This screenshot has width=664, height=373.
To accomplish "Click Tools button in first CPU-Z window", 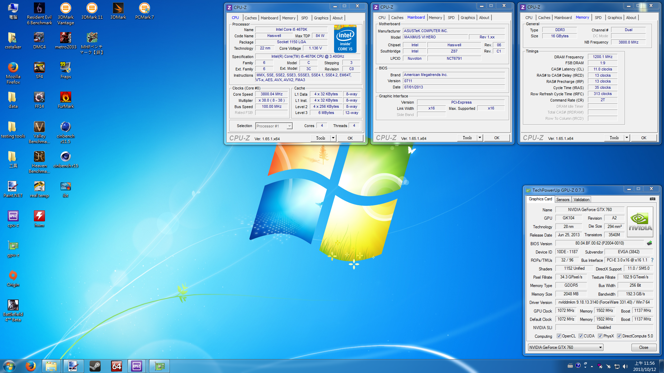I will pyautogui.click(x=321, y=138).
